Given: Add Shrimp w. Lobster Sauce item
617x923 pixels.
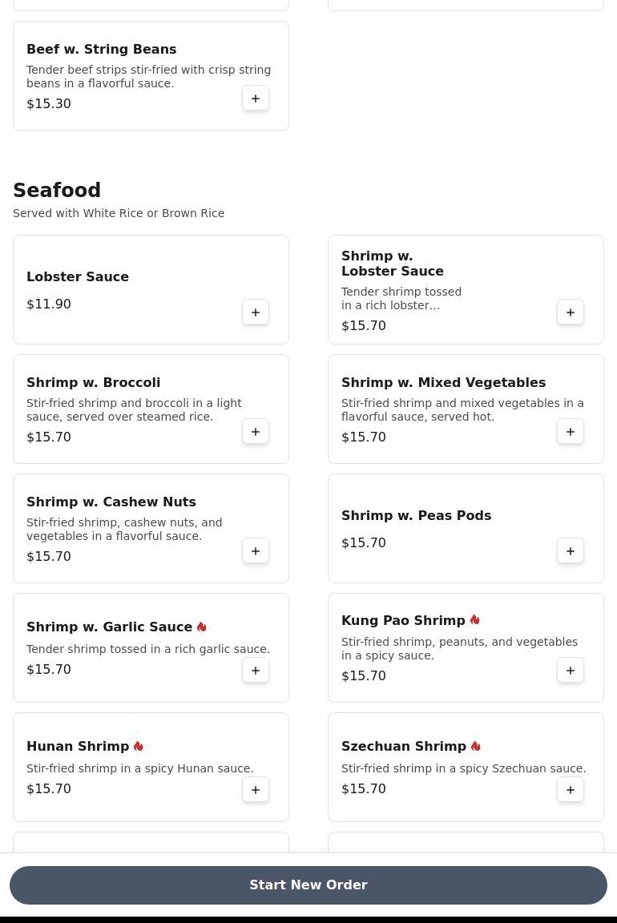Looking at the screenshot, I should coord(571,312).
